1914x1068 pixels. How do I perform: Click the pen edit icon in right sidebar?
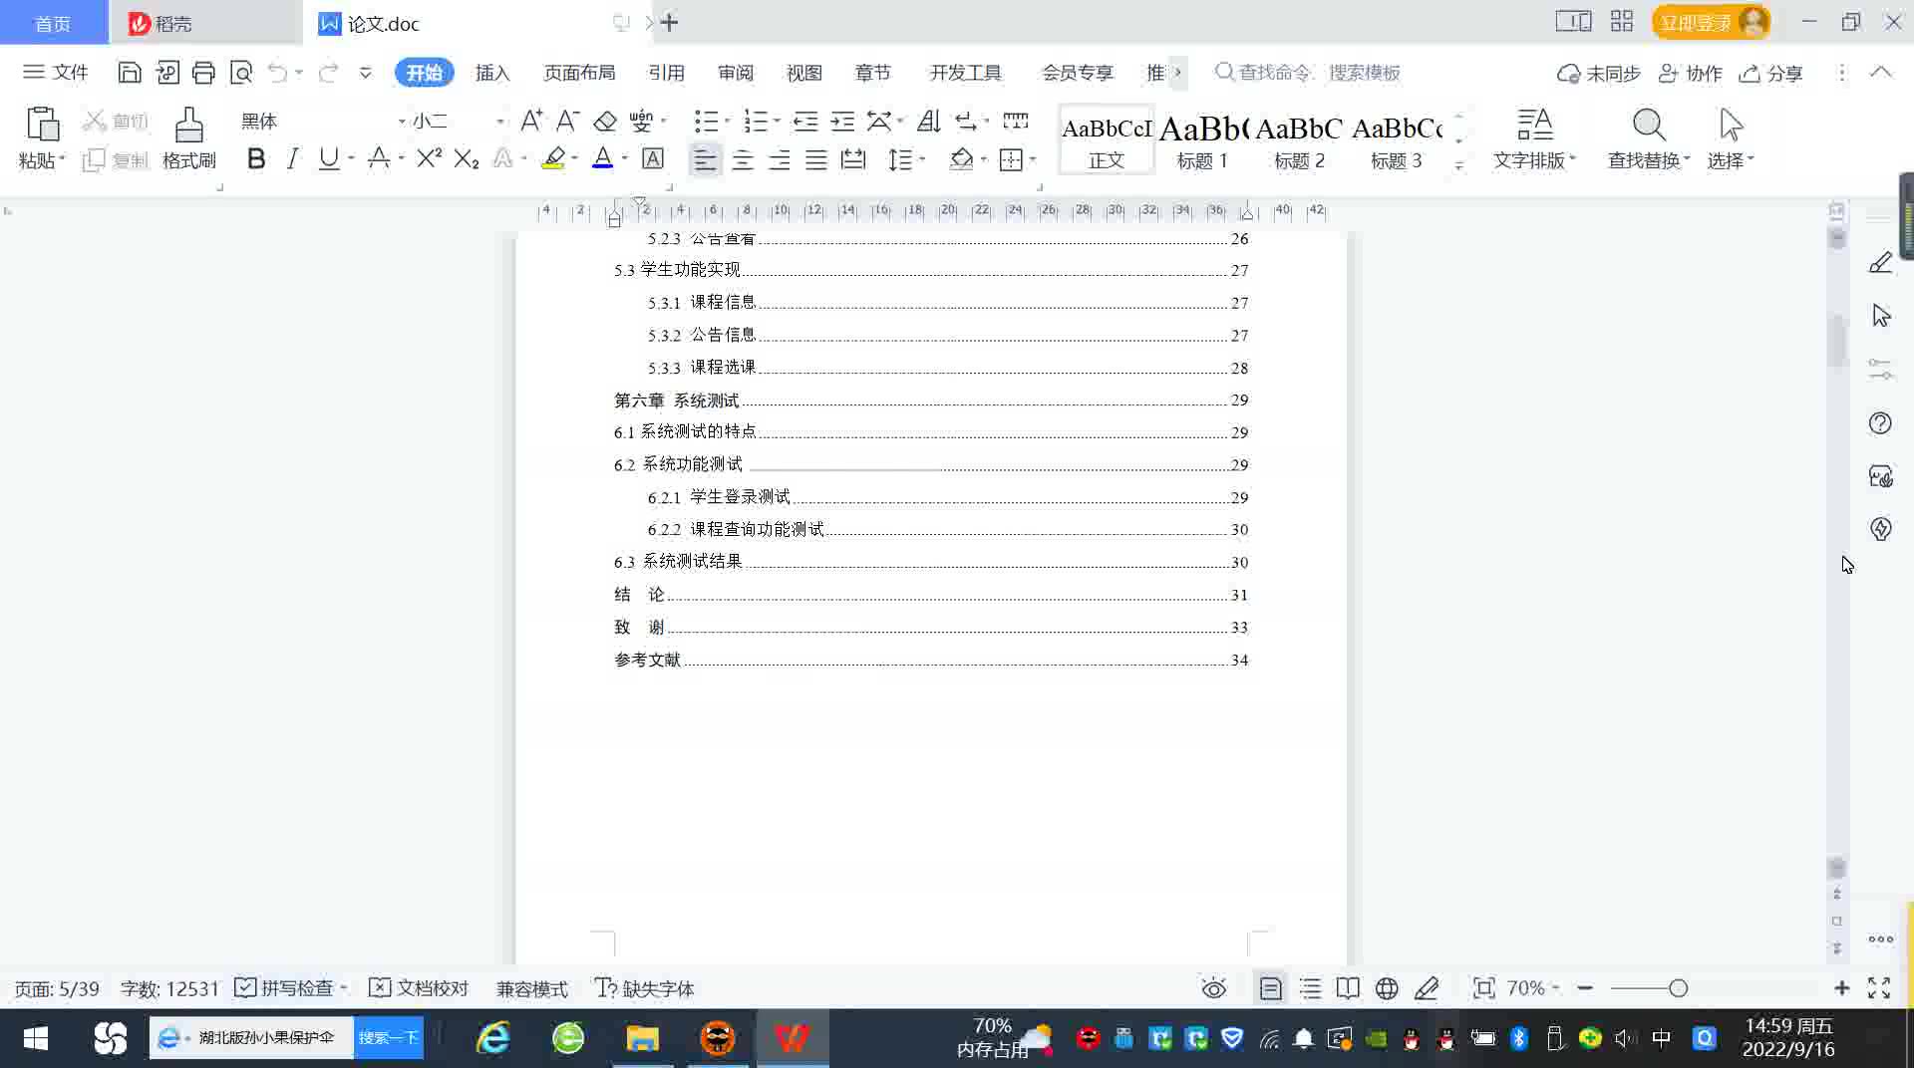click(1880, 263)
